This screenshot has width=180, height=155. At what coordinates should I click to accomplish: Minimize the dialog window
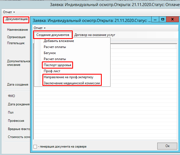click(155, 20)
